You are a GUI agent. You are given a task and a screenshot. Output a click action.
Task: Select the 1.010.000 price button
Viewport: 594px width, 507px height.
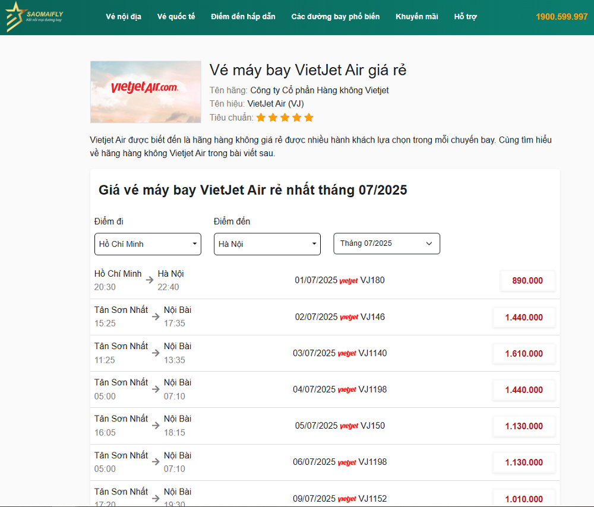click(524, 499)
